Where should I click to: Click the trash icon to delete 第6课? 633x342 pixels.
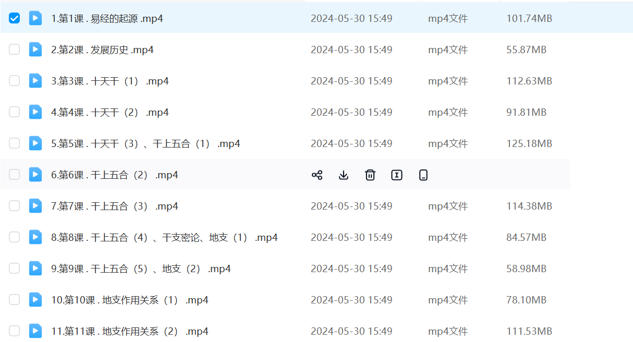tap(370, 175)
